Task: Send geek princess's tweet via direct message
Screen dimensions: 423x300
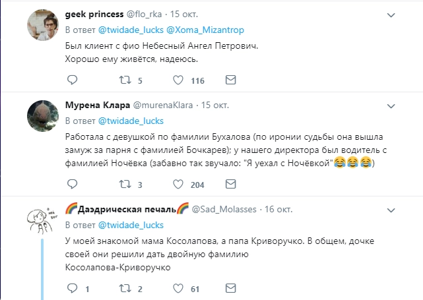Action: pos(230,80)
